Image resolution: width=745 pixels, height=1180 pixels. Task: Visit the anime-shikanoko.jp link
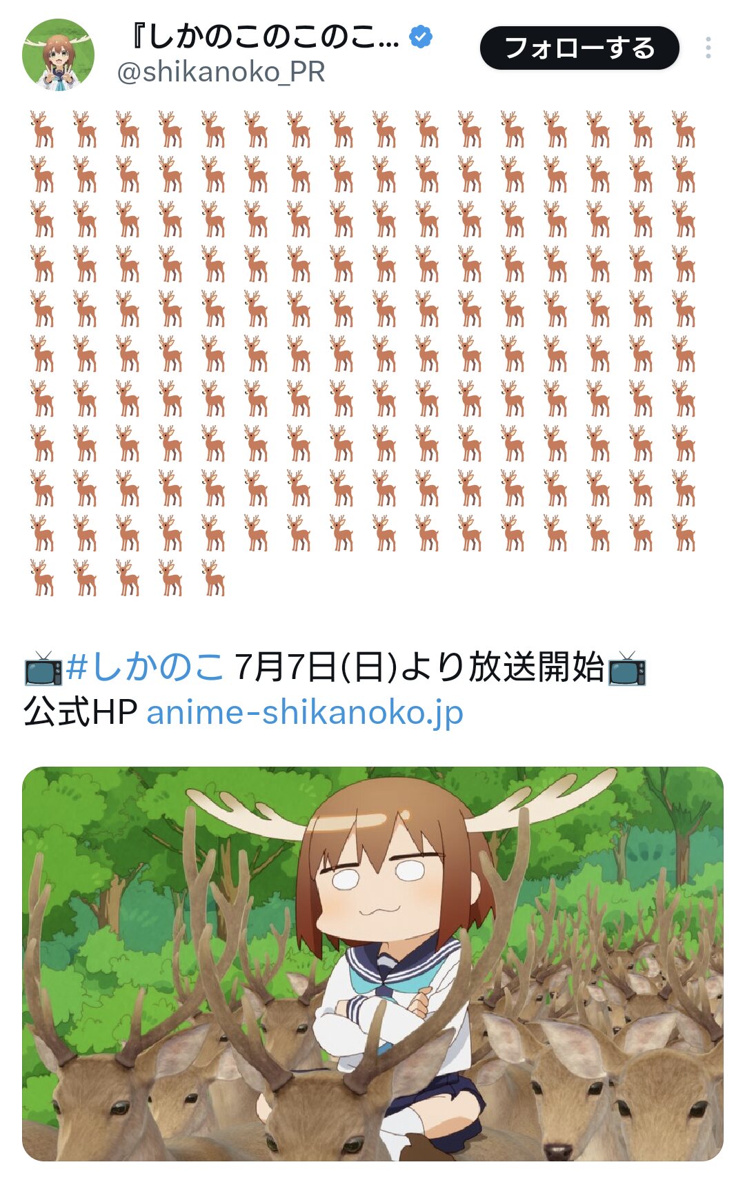click(x=305, y=713)
